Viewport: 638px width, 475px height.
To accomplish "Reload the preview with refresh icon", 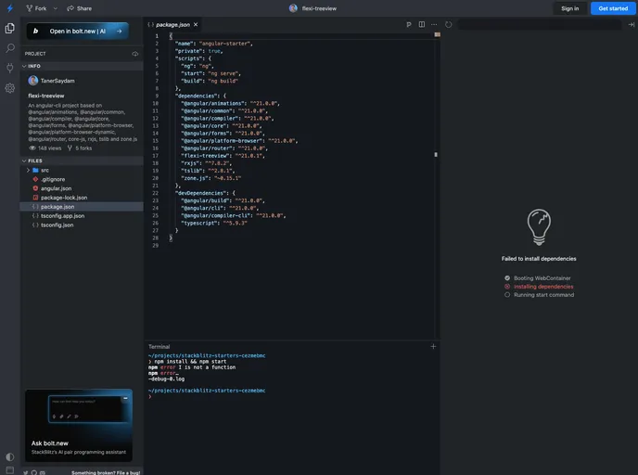I will (x=449, y=24).
